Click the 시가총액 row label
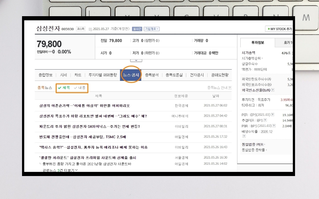Screen dimensions: 319x199 [248, 53]
